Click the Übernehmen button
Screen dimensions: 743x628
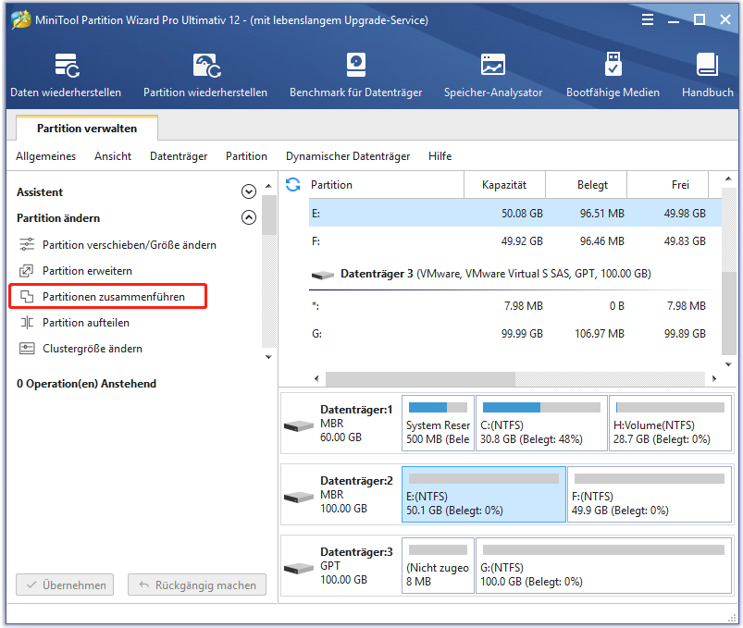(x=65, y=585)
